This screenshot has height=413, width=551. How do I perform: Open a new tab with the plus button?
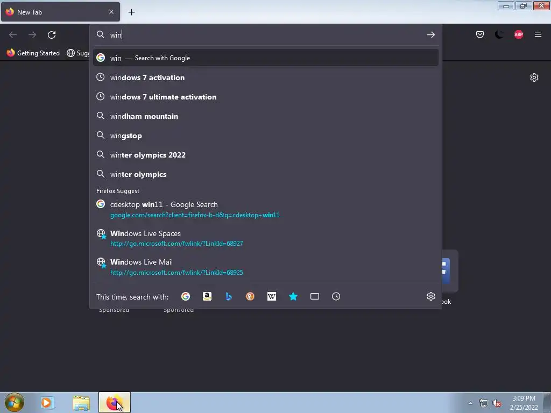click(131, 12)
